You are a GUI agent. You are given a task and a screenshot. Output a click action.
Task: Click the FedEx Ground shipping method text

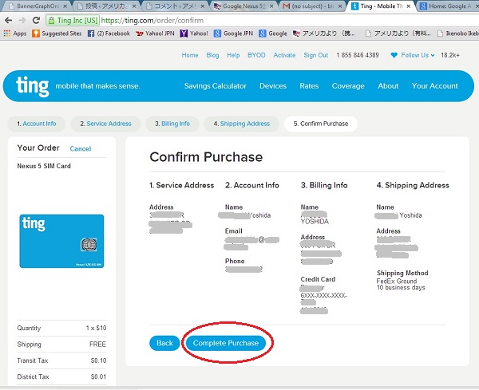click(x=397, y=281)
